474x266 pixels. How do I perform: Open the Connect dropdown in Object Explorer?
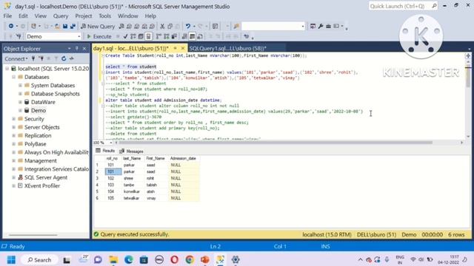(x=16, y=58)
